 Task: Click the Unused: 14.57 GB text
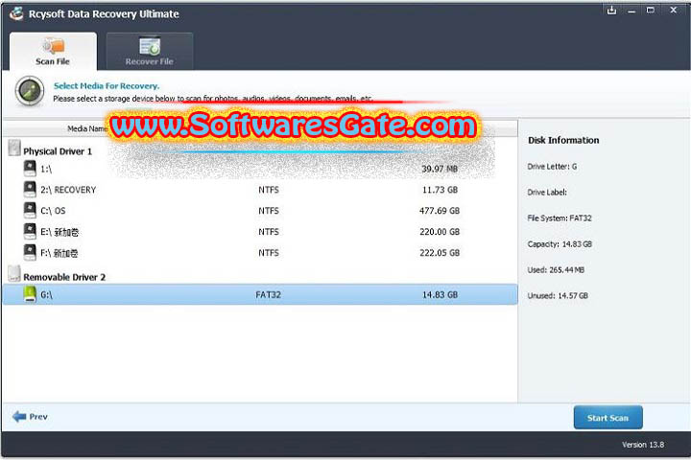tap(558, 296)
